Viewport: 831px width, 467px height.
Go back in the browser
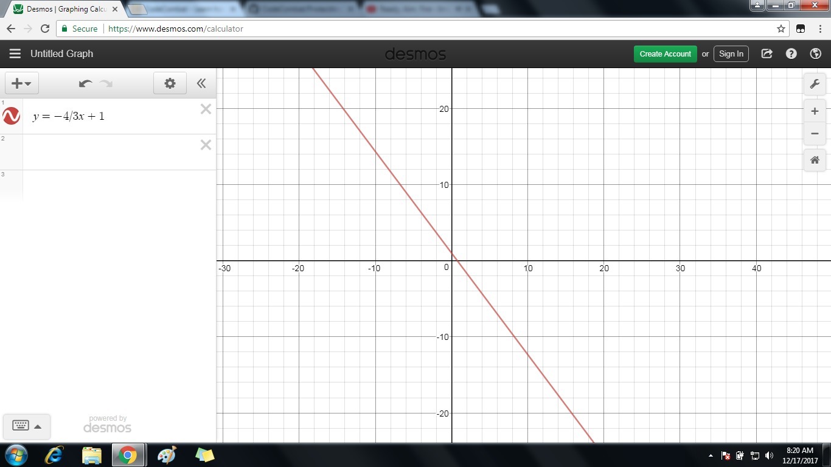point(11,29)
